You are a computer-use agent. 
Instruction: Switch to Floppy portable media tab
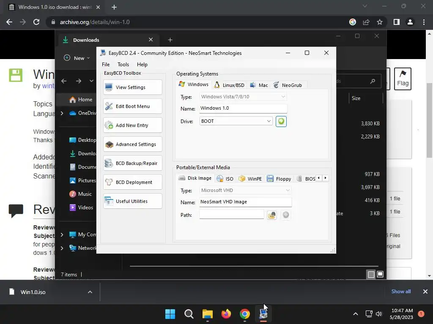coord(279,179)
